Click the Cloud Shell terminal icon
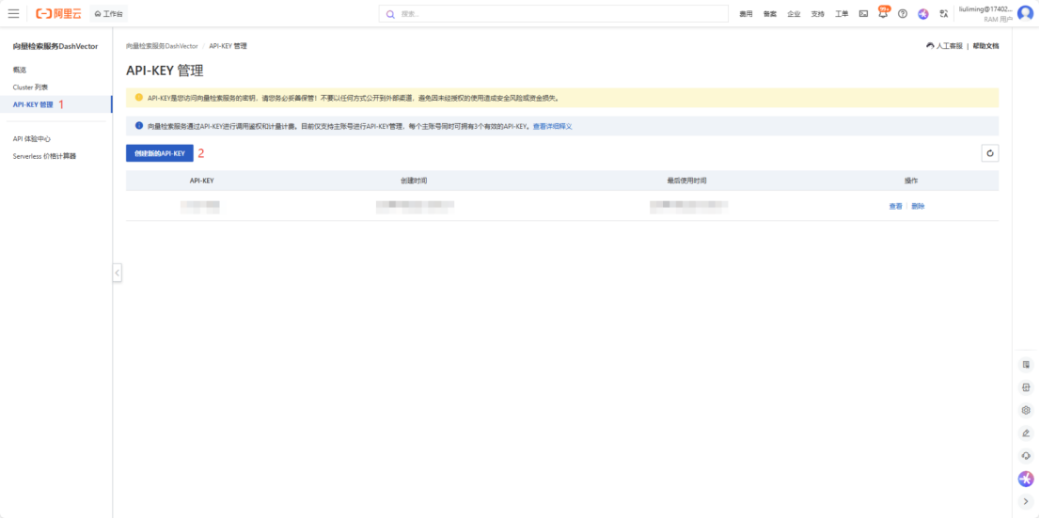Screen dimensions: 1040x519 pos(863,14)
